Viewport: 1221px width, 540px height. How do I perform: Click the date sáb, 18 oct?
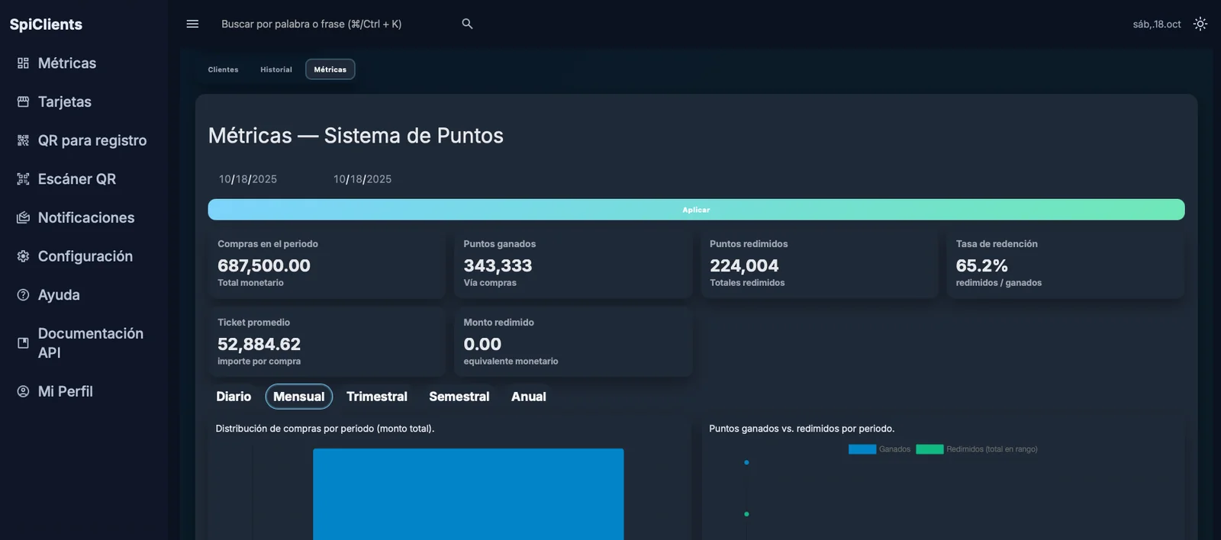[x=1157, y=24]
